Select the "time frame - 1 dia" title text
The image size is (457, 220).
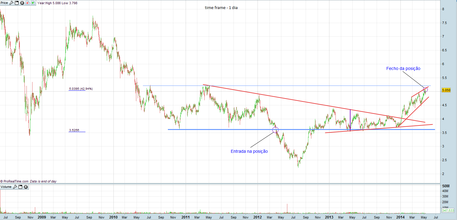[x=221, y=8]
